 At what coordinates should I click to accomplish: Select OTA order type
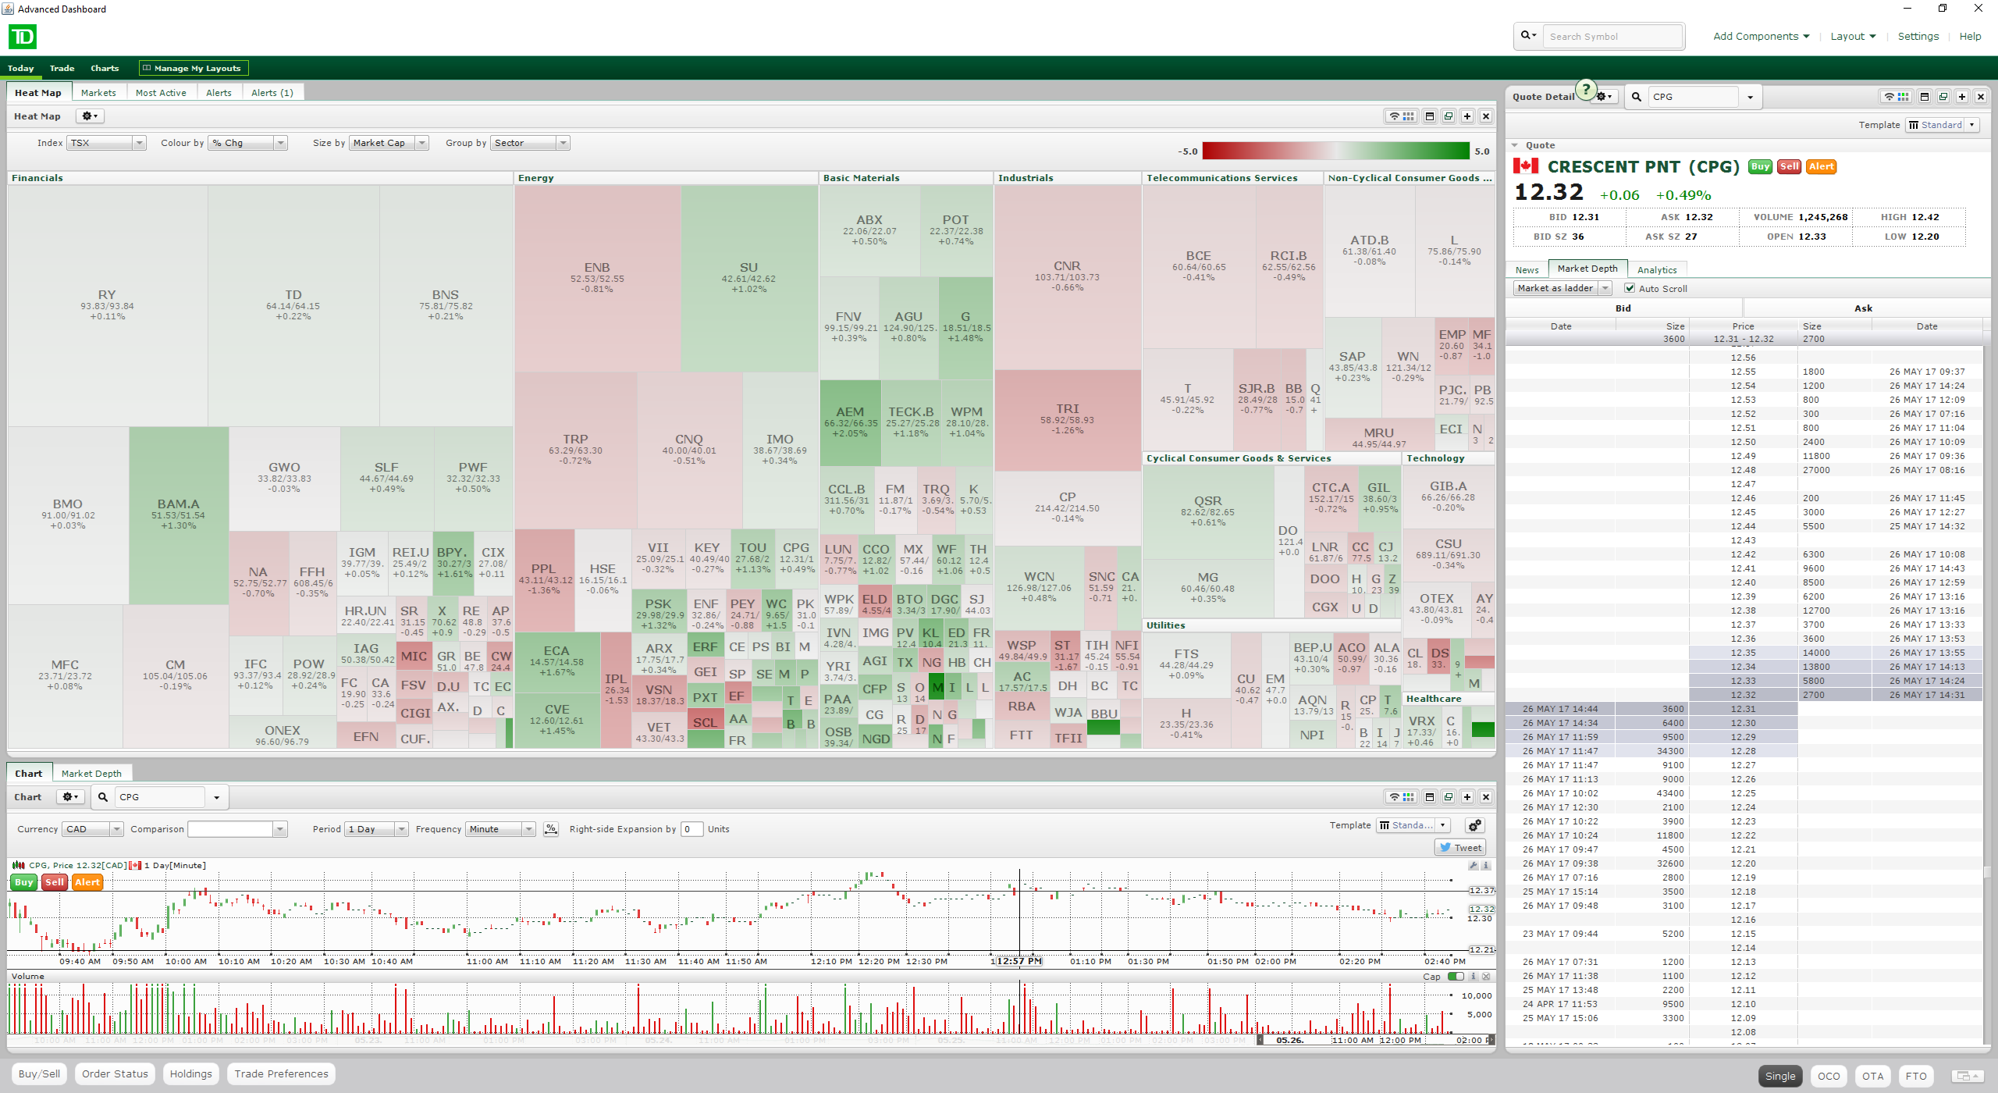1872,1076
